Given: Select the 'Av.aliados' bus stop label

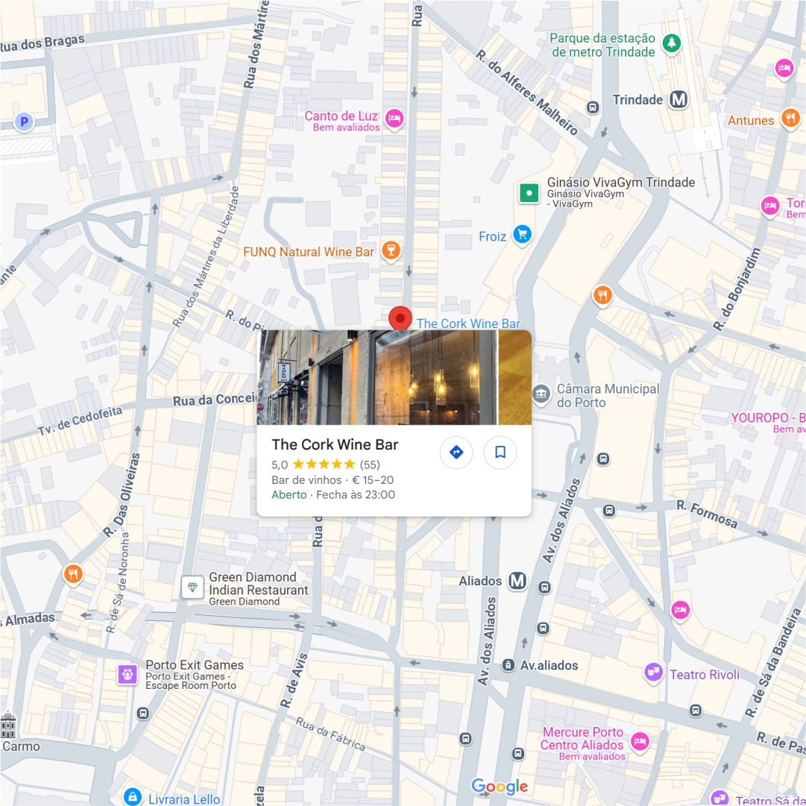Looking at the screenshot, I should (x=549, y=666).
